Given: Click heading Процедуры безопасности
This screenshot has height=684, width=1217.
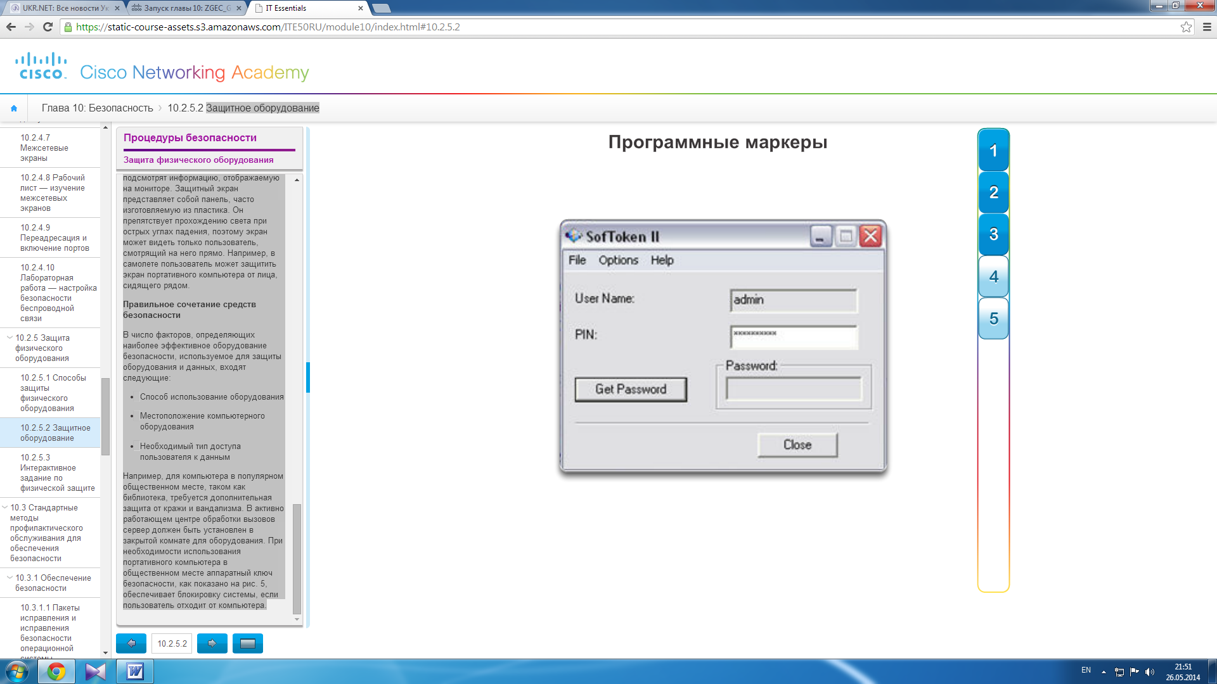Looking at the screenshot, I should pyautogui.click(x=190, y=137).
